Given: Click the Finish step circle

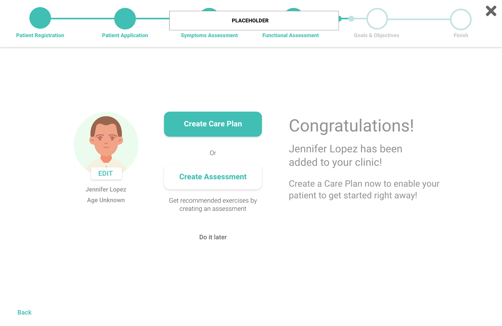Looking at the screenshot, I should [x=461, y=19].
